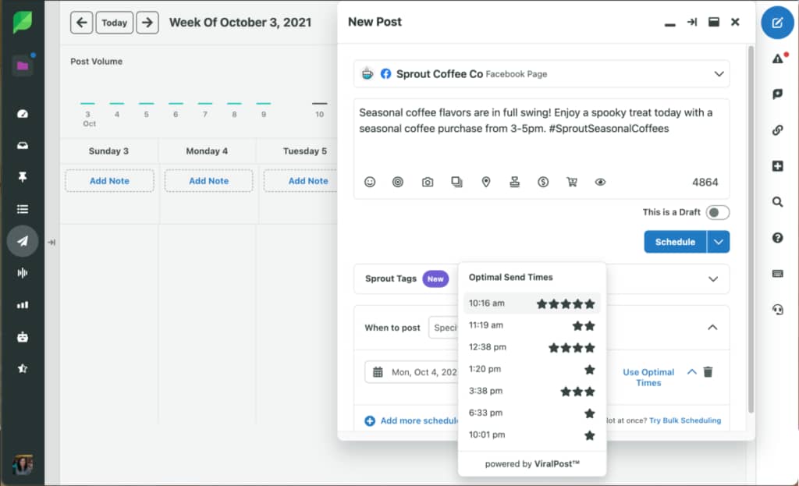Screen dimensions: 799x486
Task: Click the alerts icon with red notification dot
Action: pyautogui.click(x=777, y=59)
